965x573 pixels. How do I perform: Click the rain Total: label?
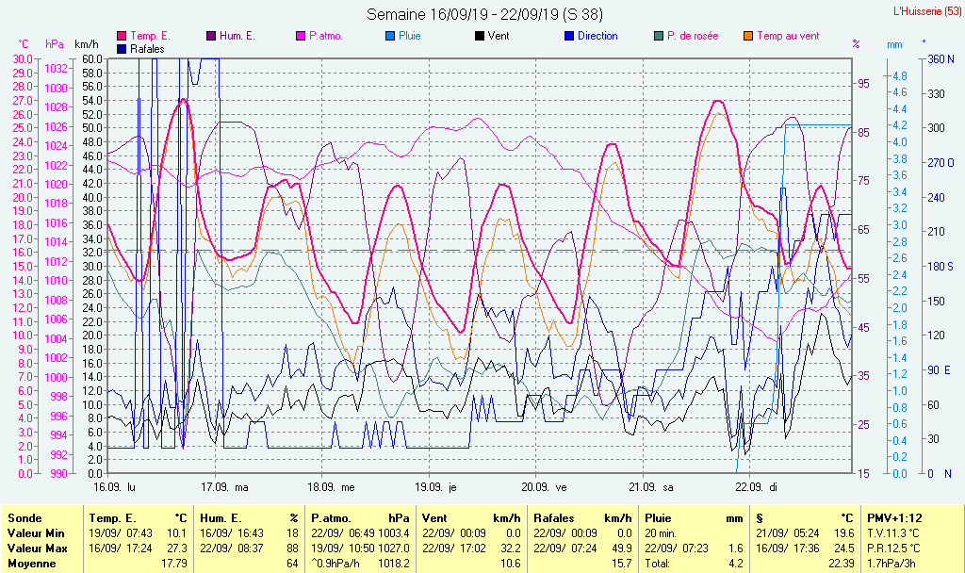(x=658, y=564)
